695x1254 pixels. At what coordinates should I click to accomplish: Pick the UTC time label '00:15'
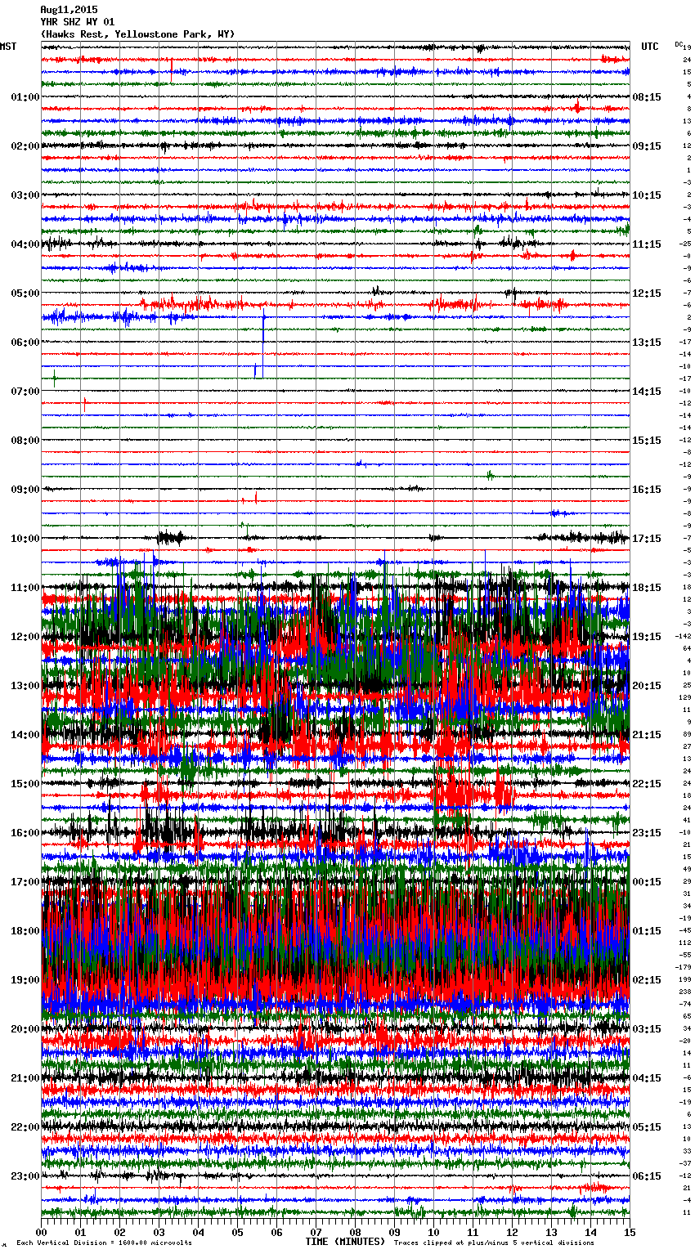coord(647,882)
